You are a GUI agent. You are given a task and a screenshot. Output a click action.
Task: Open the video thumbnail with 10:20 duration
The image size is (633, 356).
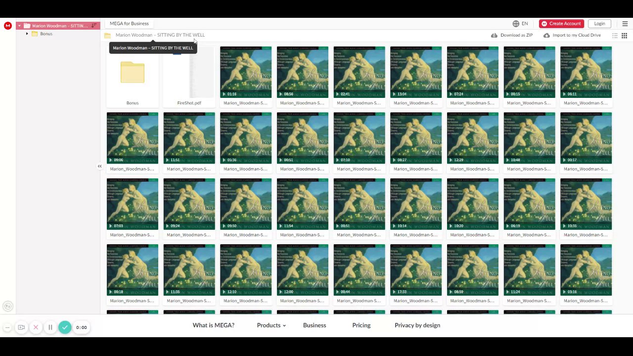(473, 208)
